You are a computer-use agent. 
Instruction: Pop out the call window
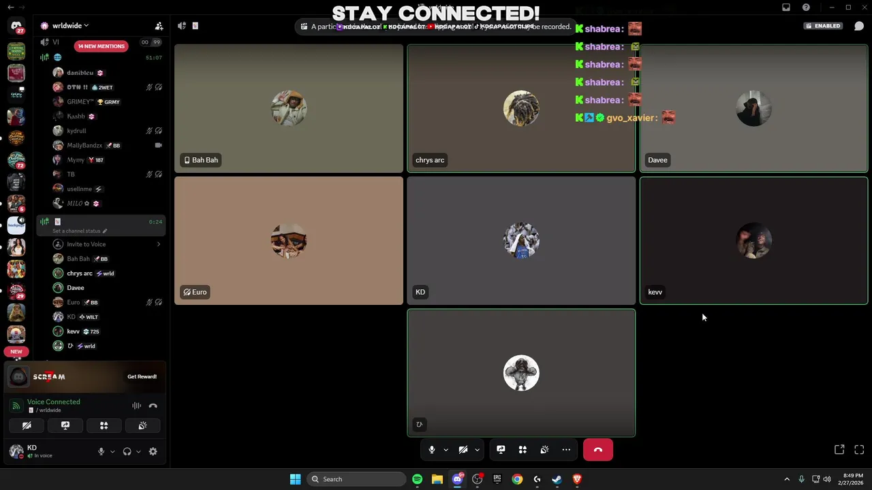click(839, 450)
